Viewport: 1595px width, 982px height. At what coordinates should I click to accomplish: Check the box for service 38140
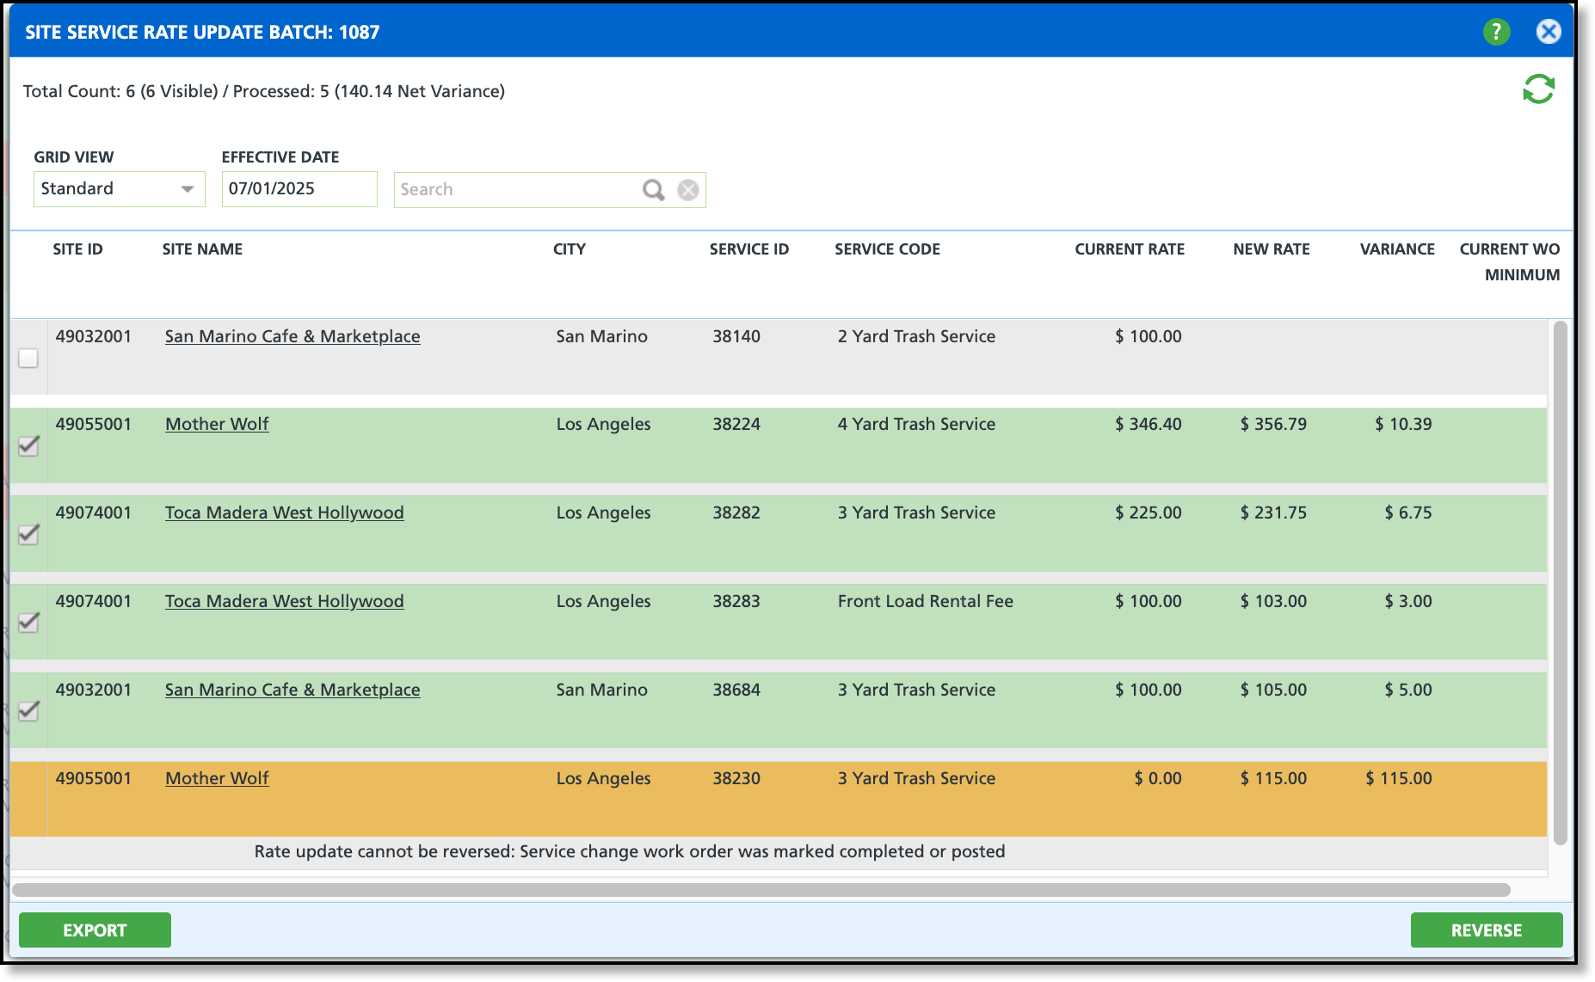point(28,358)
